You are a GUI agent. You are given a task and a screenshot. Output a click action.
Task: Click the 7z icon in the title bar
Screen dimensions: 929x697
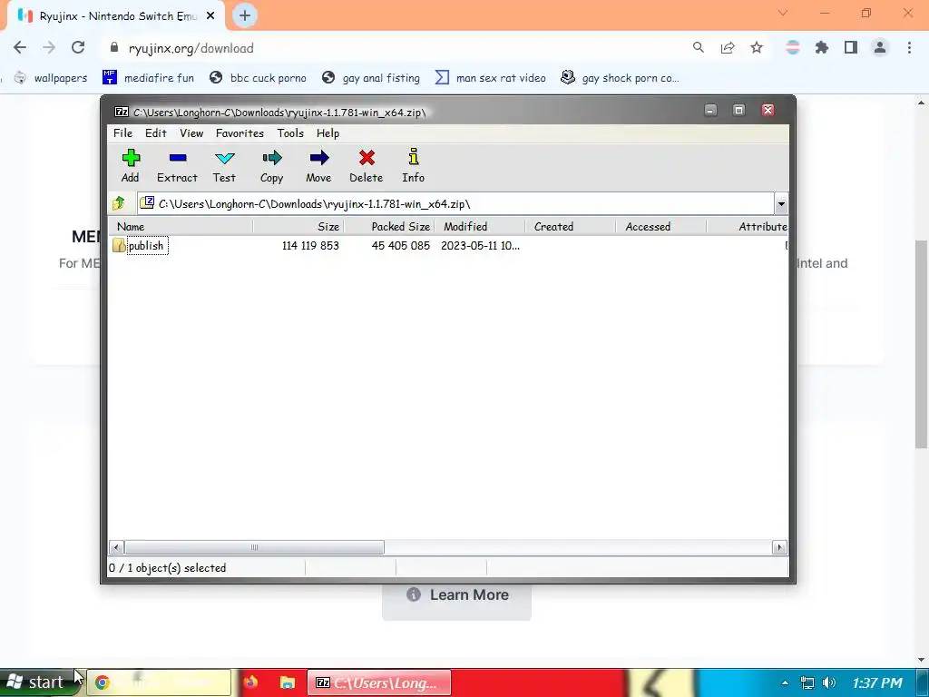pyautogui.click(x=122, y=112)
